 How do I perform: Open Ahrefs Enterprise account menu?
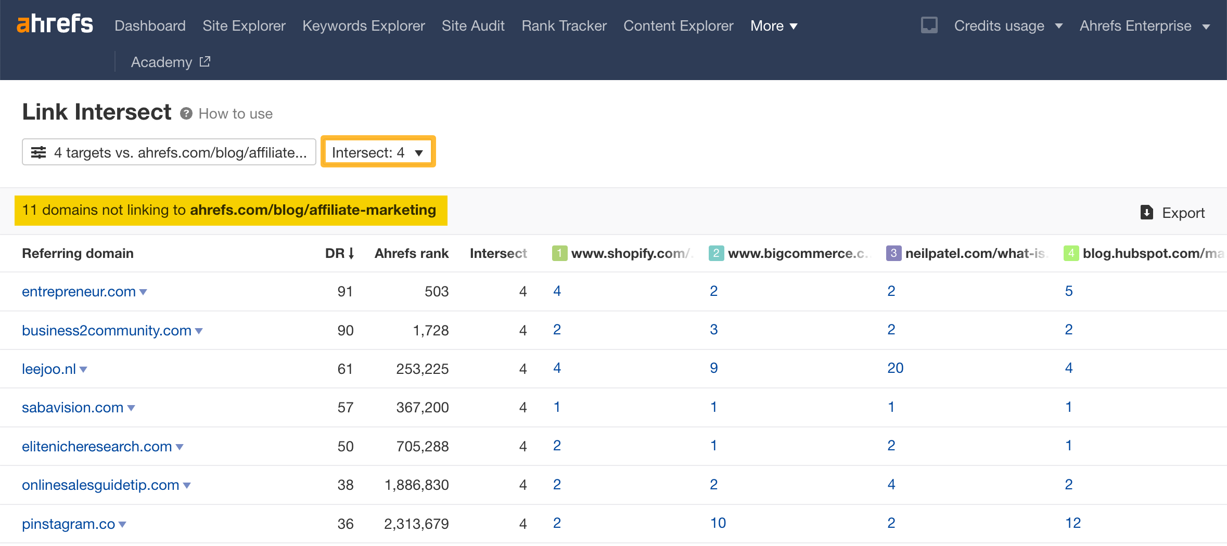pos(1145,25)
